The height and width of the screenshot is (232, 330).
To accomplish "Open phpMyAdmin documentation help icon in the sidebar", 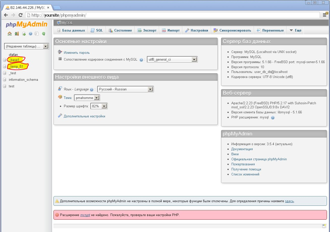I will coord(31,34).
